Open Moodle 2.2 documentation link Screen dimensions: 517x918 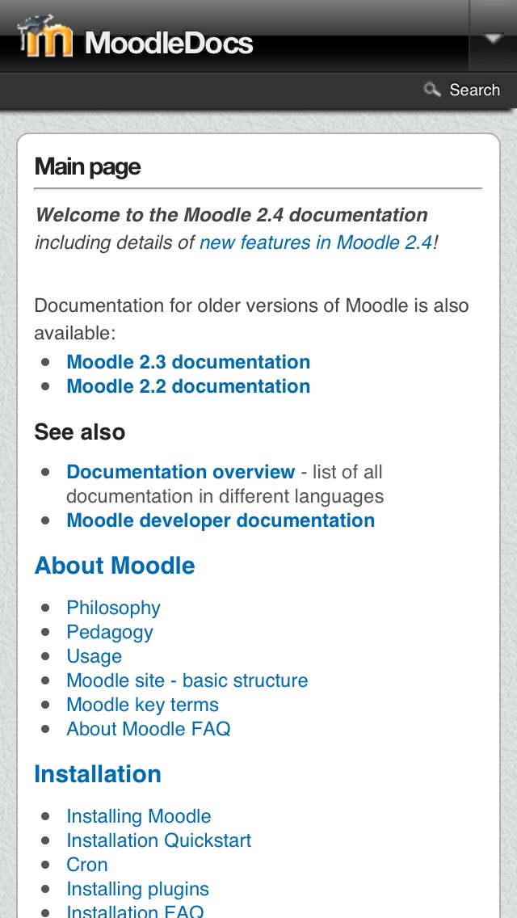pos(188,386)
